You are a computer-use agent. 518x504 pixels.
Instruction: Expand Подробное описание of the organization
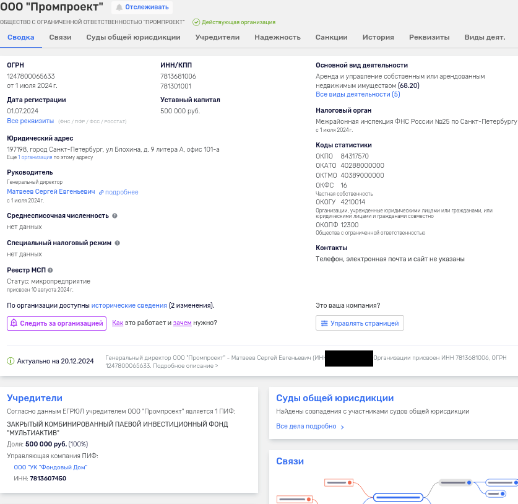point(185,366)
